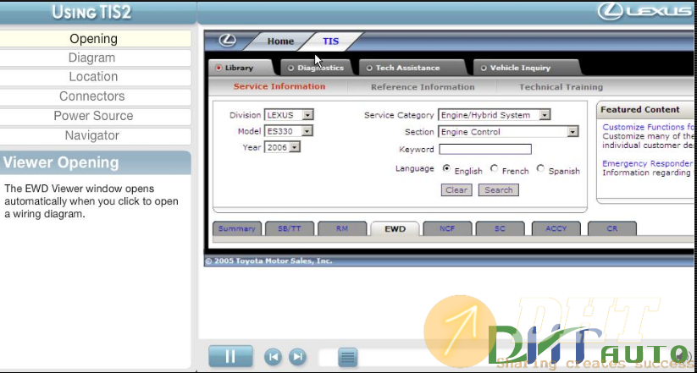Click into the Keyword input field
Image resolution: width=697 pixels, height=373 pixels.
(485, 149)
